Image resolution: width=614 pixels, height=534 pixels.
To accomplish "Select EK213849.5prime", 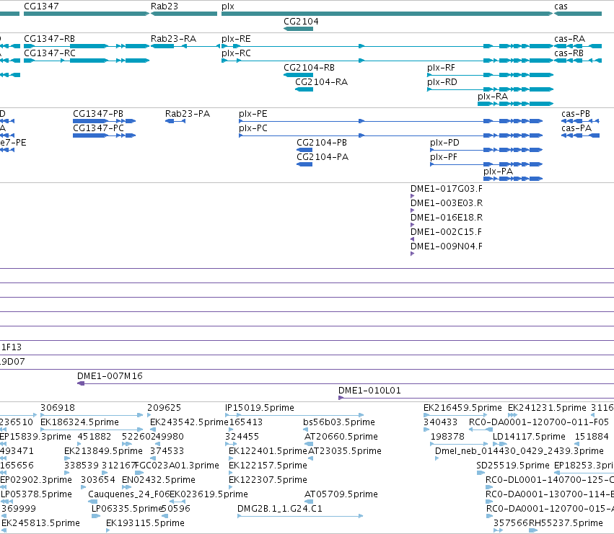I will pos(67,458).
